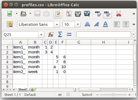Click the zoom in plus button
Image resolution: width=138 pixels, height=100 pixels.
[x=129, y=95]
